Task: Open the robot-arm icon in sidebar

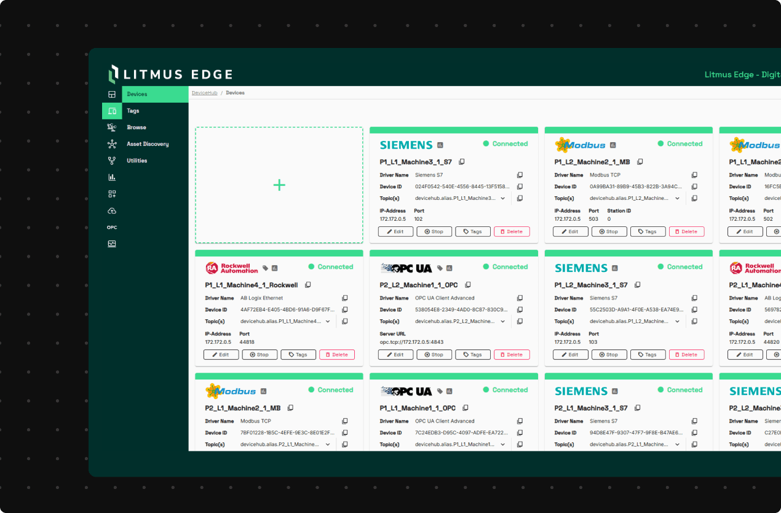Action: [112, 127]
